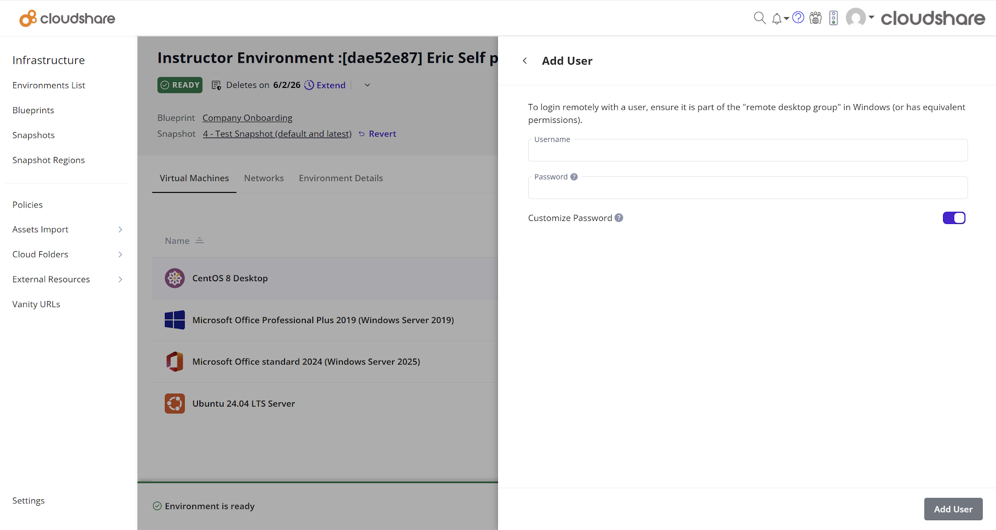Click the READY status badge
This screenshot has height=530, width=996.
[180, 85]
